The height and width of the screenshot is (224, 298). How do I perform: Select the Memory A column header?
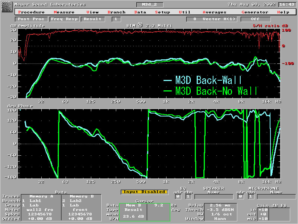[41, 196]
